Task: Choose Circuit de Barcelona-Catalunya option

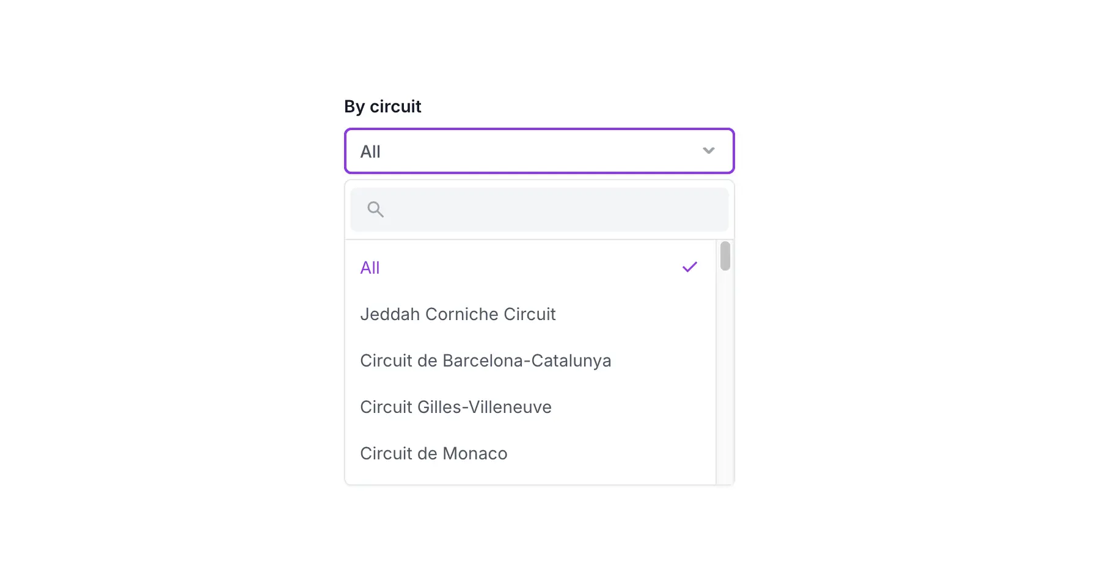Action: tap(530, 360)
